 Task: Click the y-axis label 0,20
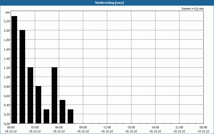[7, 114]
